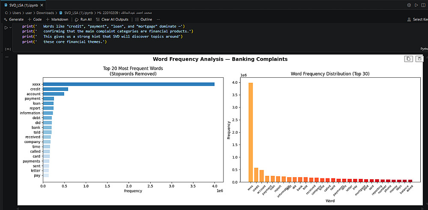Screen dimensions: 428x210
Task: Split the editor with the split icon
Action: (423, 5)
